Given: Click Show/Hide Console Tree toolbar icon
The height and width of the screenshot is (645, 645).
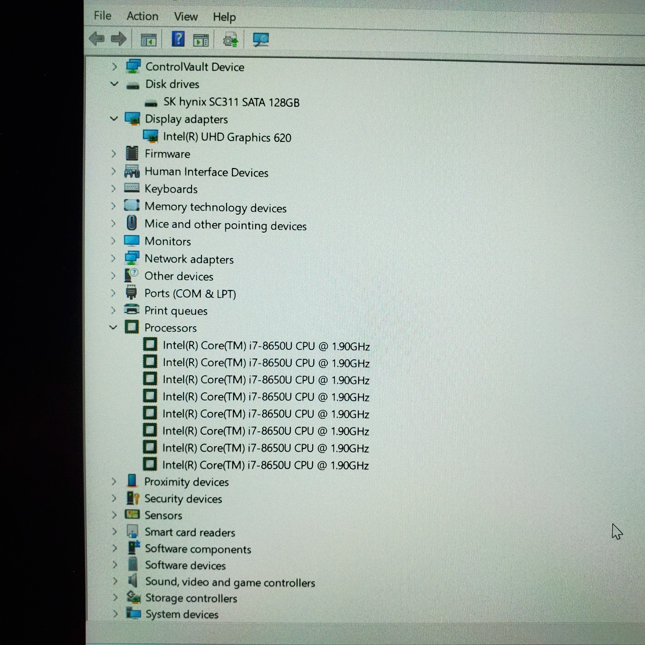Looking at the screenshot, I should click(148, 40).
